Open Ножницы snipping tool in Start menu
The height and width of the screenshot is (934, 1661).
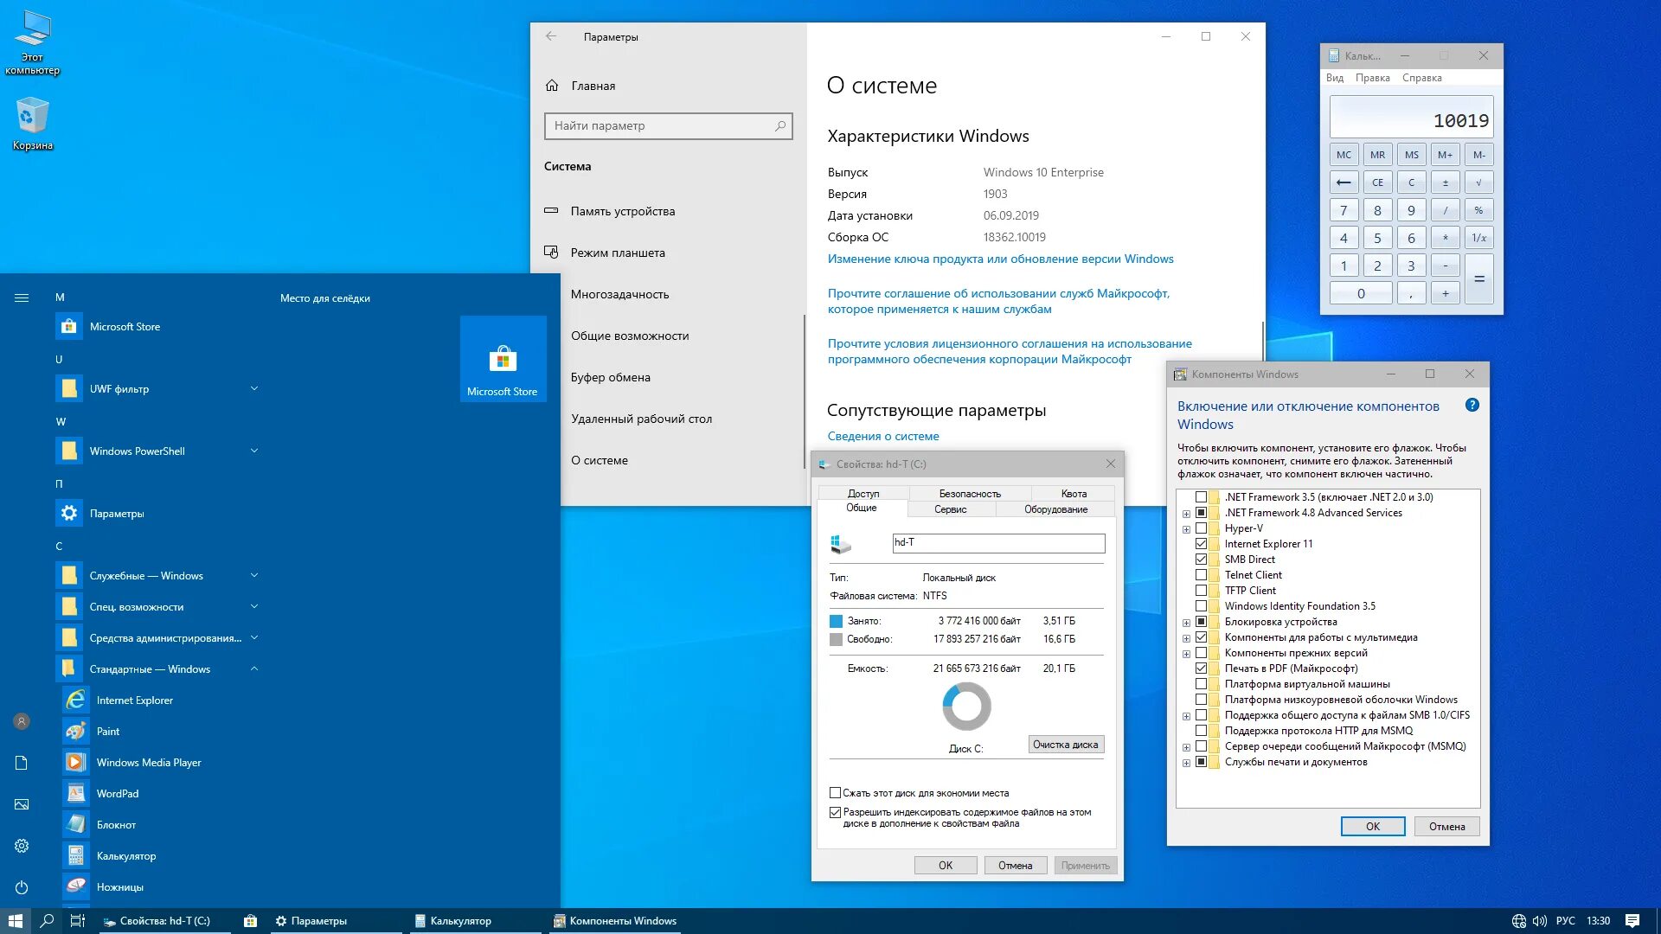[119, 886]
